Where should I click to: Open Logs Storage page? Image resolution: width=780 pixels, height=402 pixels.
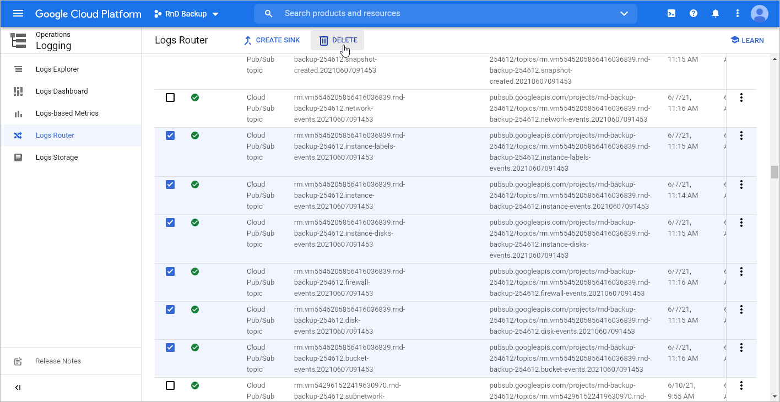tap(56, 157)
